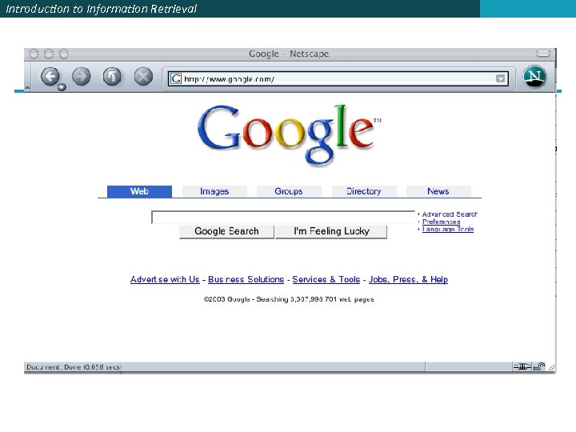Click the toolbar toggle pill in title bar
The image size is (576, 432).
coord(543,54)
